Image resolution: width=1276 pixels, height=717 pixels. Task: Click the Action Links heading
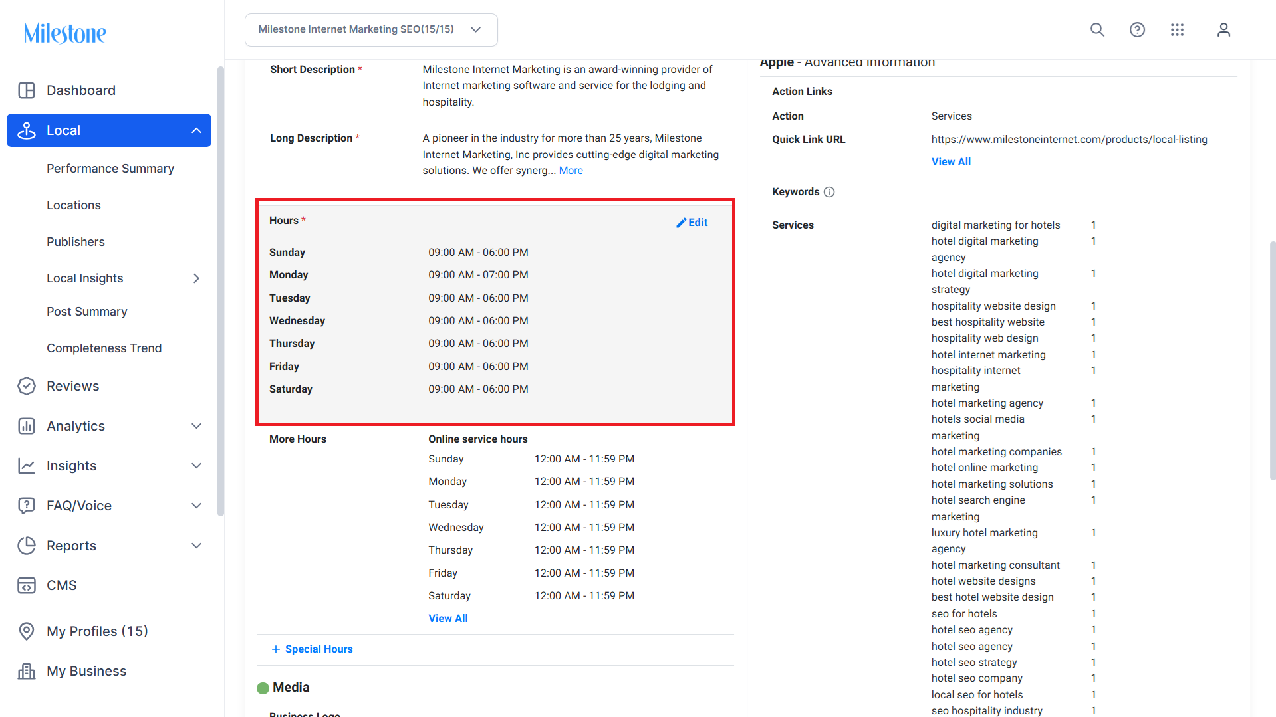(x=802, y=92)
